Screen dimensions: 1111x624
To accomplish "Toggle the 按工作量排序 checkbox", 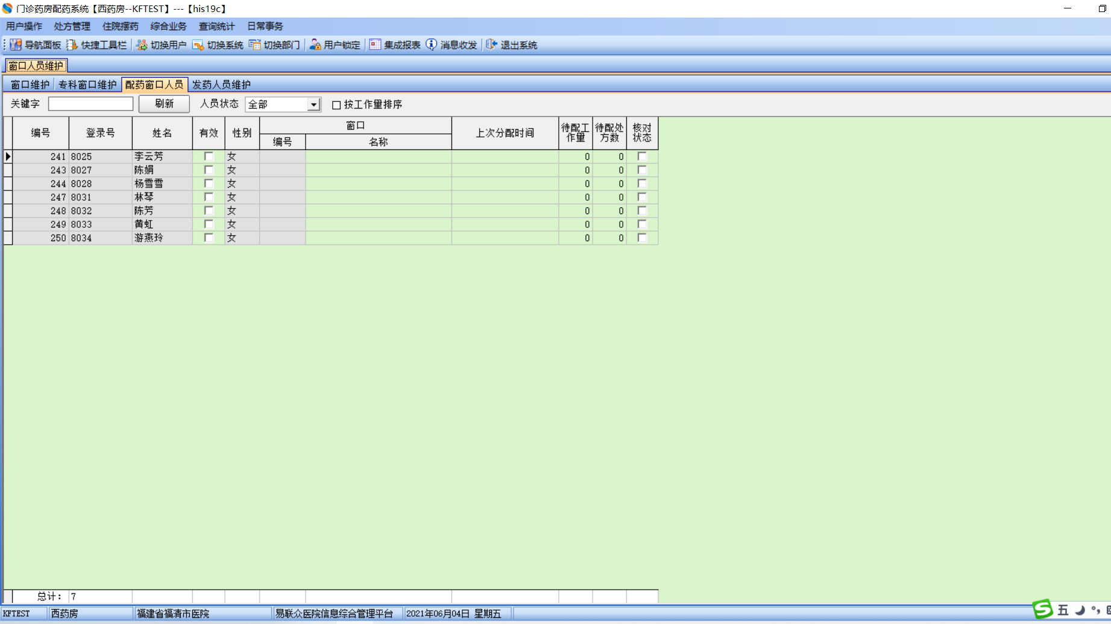I will tap(336, 105).
